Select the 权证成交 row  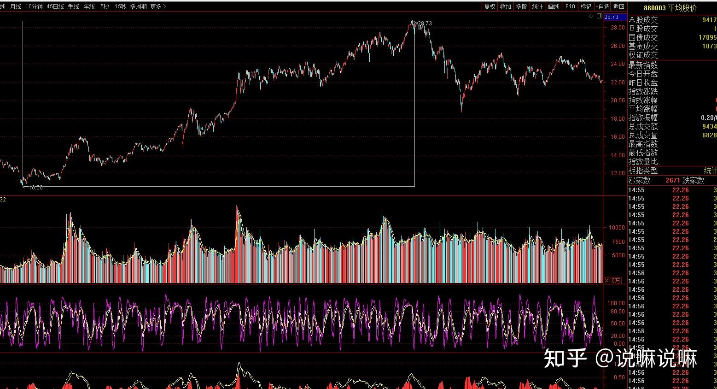click(672, 55)
